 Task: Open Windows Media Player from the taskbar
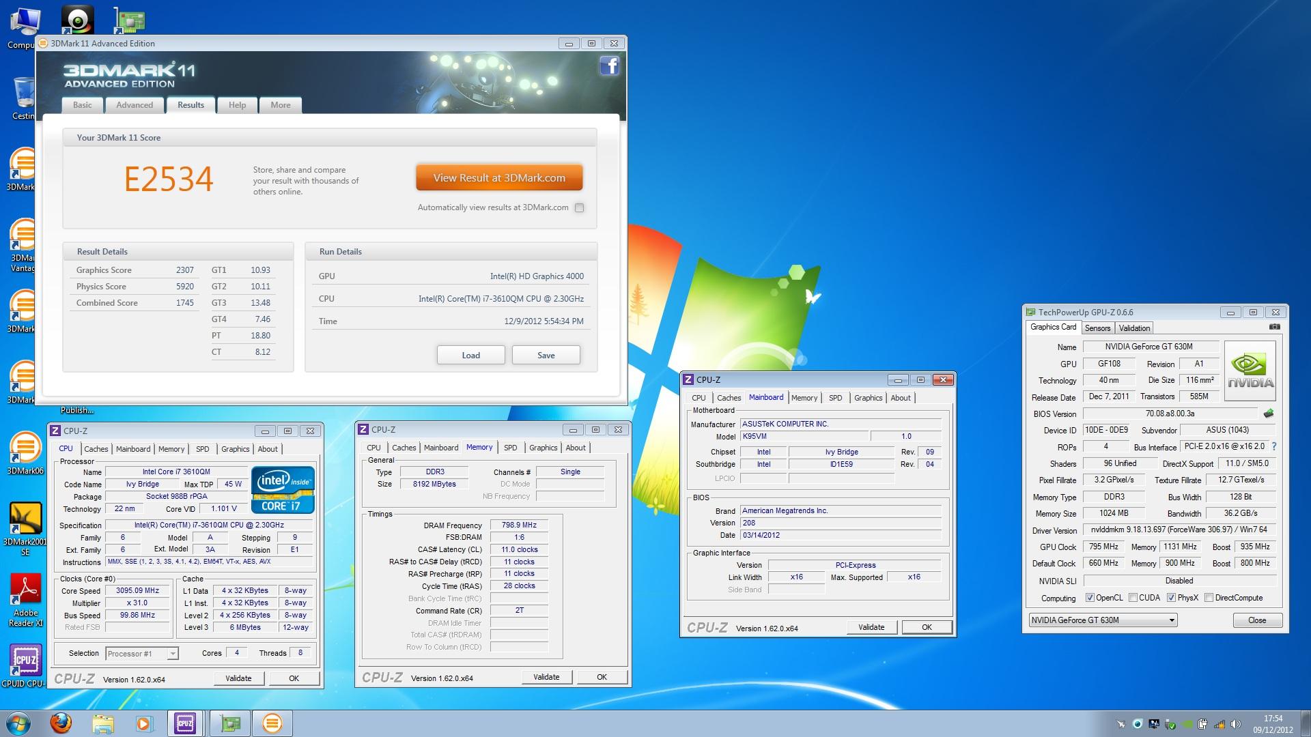tap(144, 723)
